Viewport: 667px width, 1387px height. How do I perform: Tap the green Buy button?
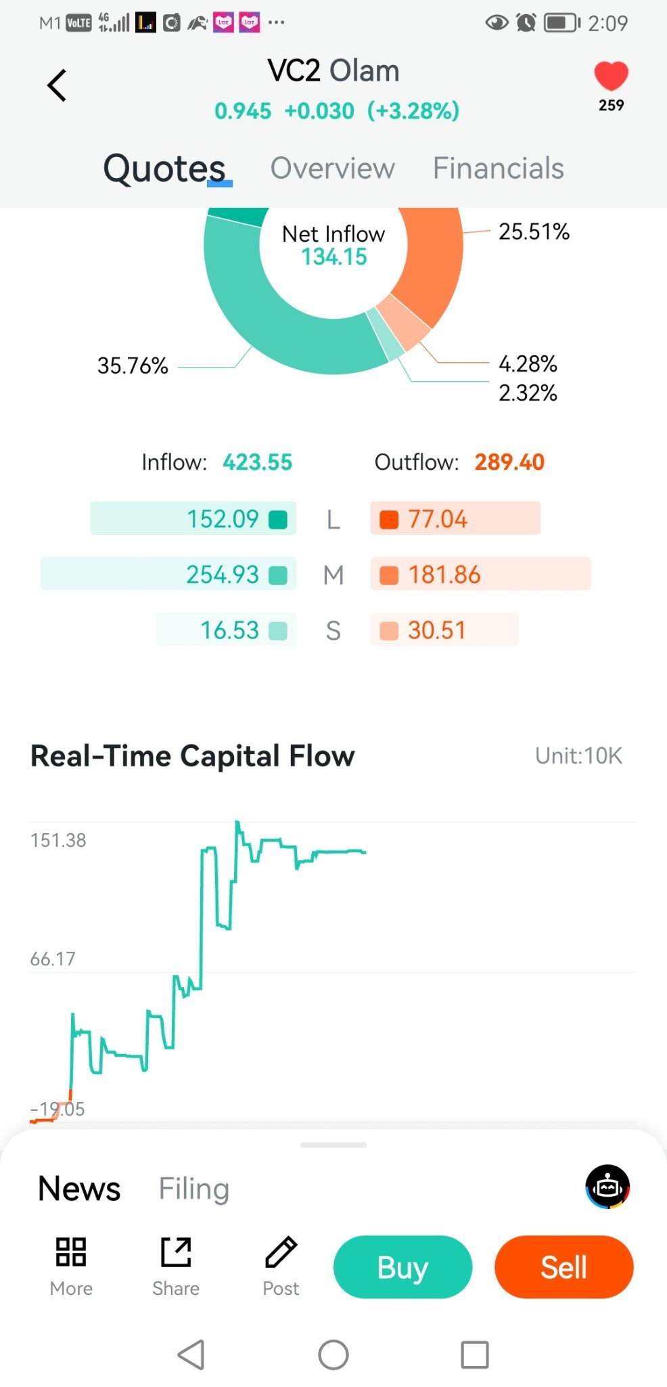(402, 1267)
